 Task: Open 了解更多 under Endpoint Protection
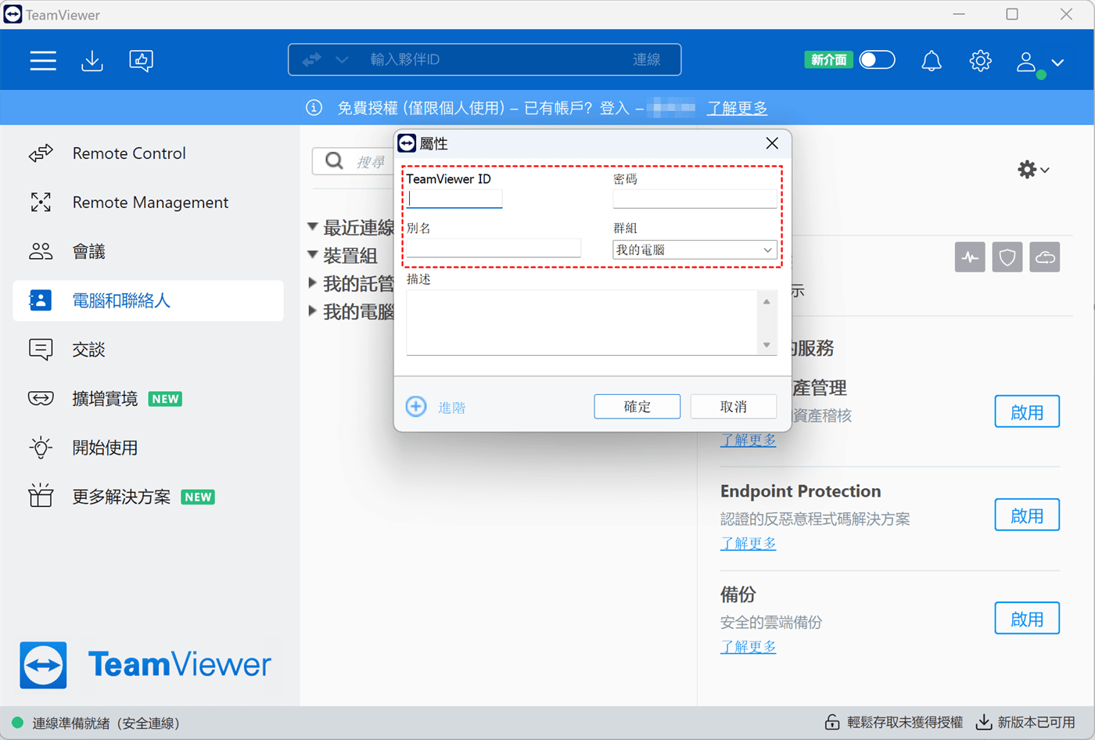749,543
